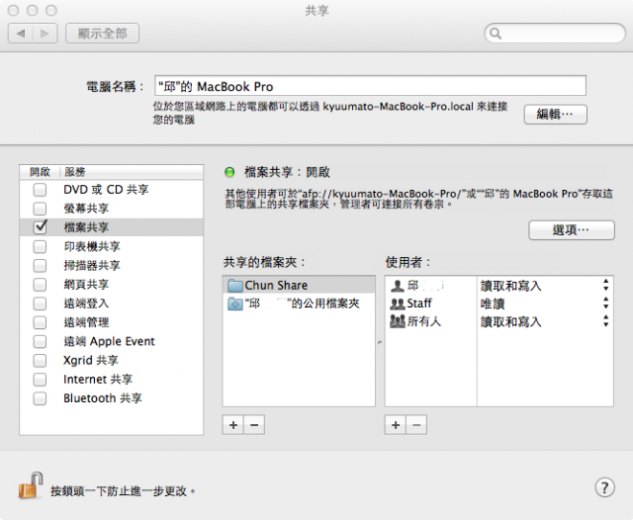
Task: Click into the 電腦名稱 text field
Action: 370,86
